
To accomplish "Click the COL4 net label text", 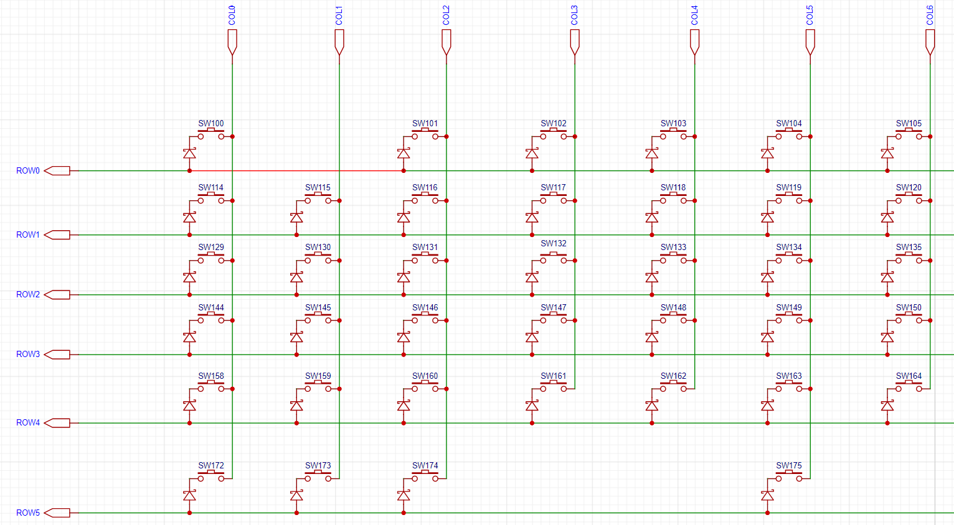I will click(694, 16).
